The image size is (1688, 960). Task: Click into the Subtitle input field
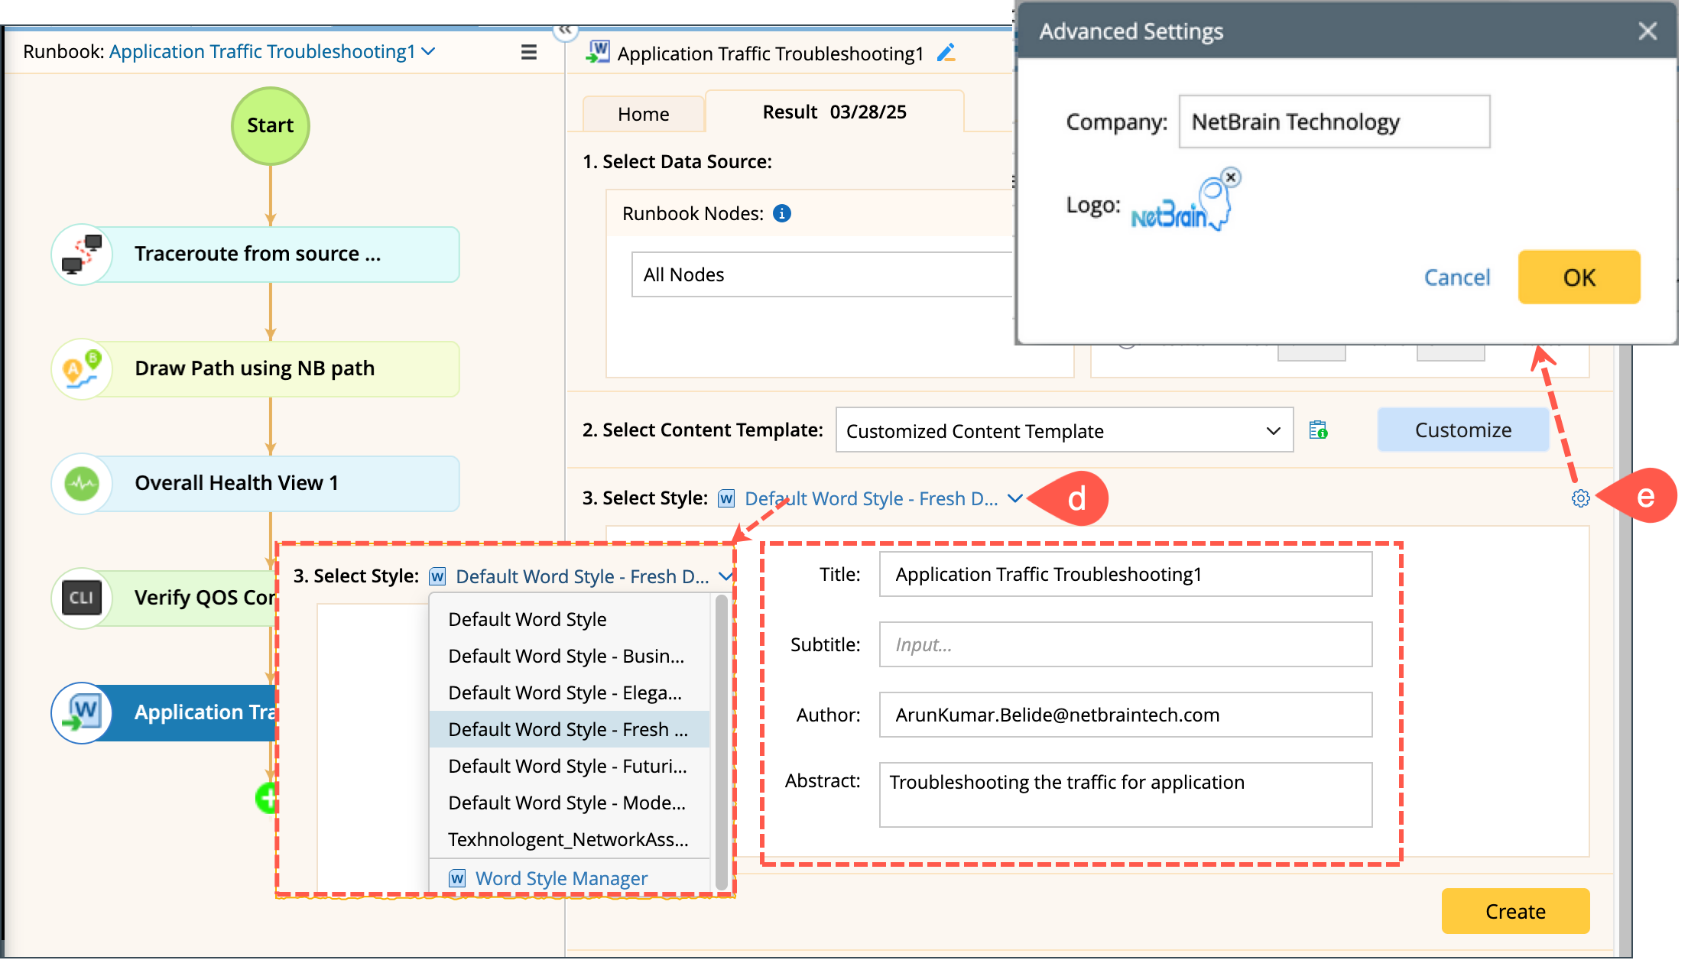click(x=1125, y=644)
